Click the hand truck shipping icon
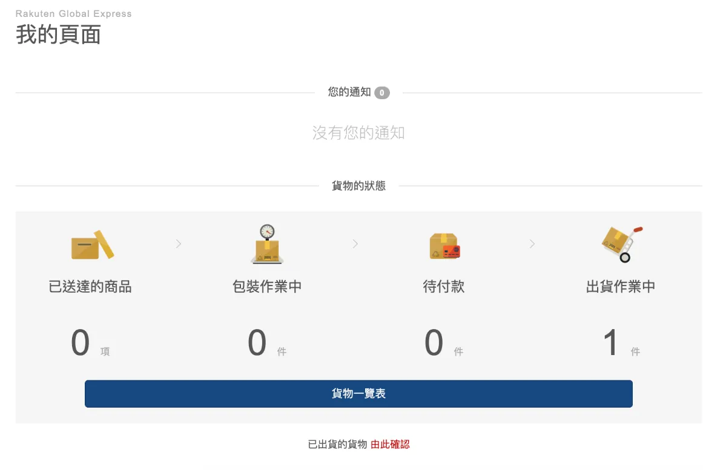The image size is (703, 470). [x=621, y=244]
